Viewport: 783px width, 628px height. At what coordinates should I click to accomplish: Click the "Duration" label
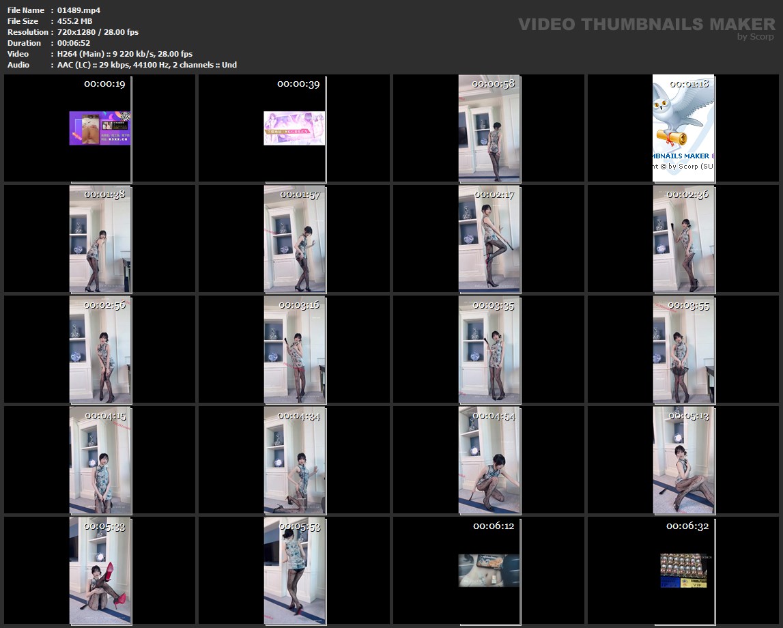pyautogui.click(x=24, y=43)
